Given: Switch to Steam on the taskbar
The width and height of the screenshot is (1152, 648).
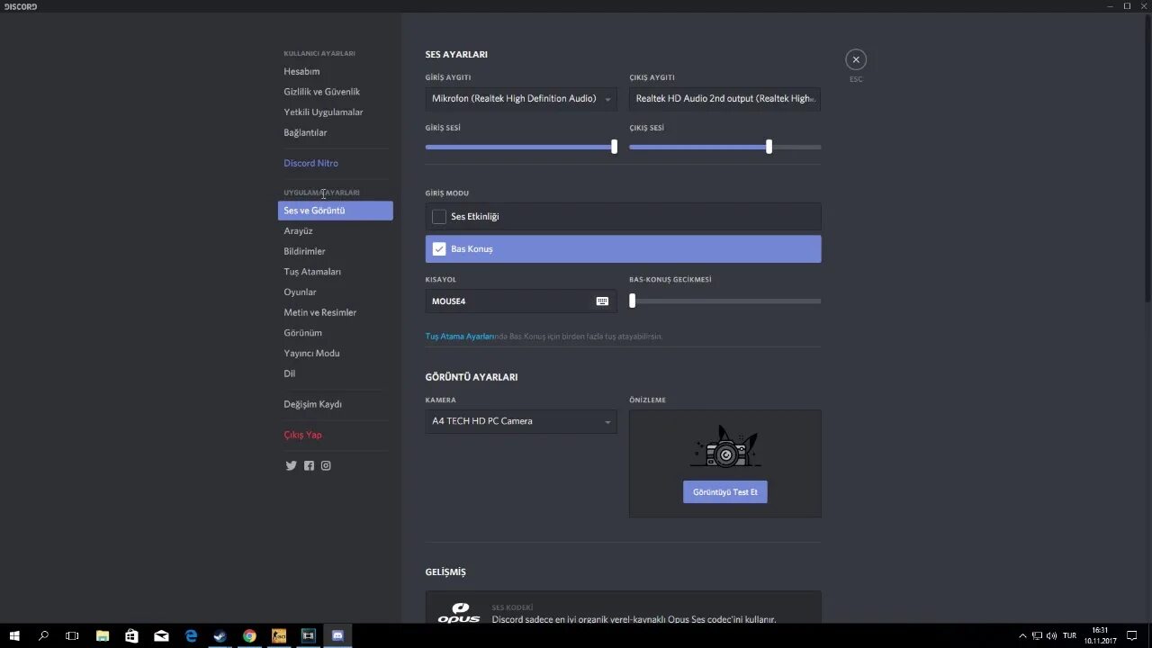Looking at the screenshot, I should pos(220,635).
